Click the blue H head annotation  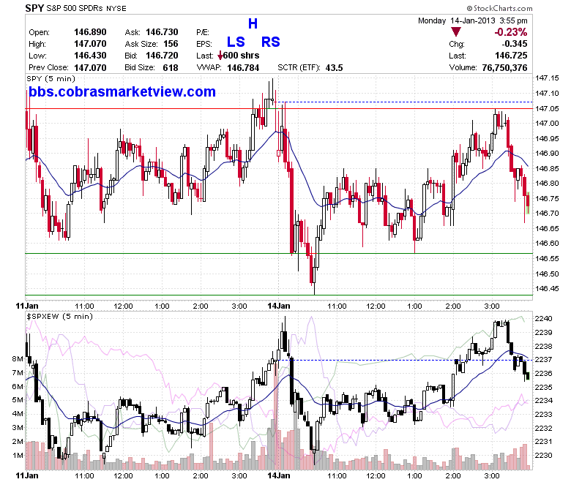point(253,23)
